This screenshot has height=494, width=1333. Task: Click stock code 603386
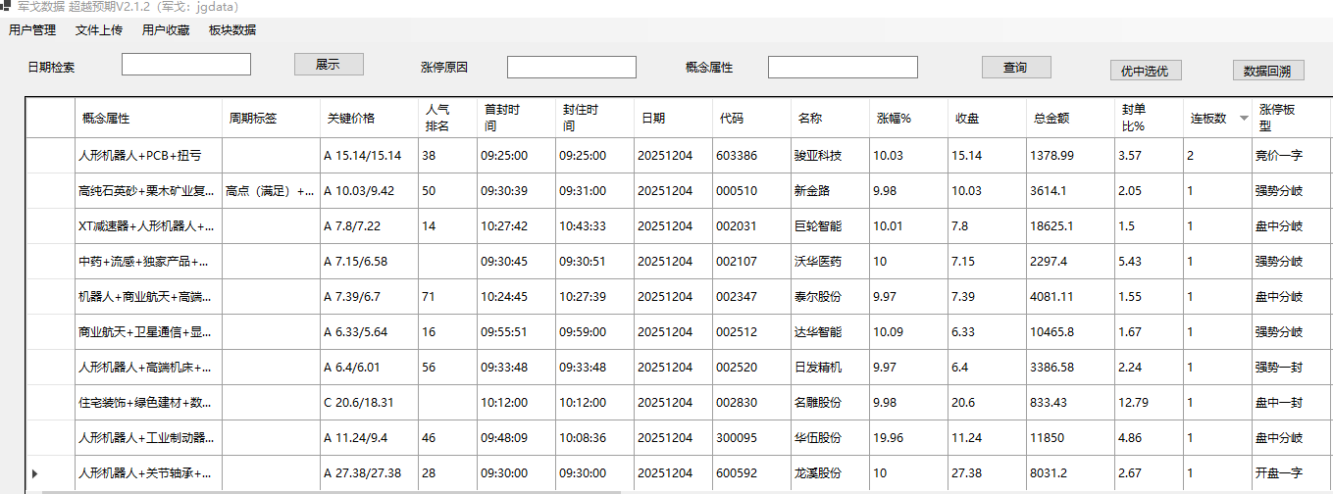[x=752, y=156]
